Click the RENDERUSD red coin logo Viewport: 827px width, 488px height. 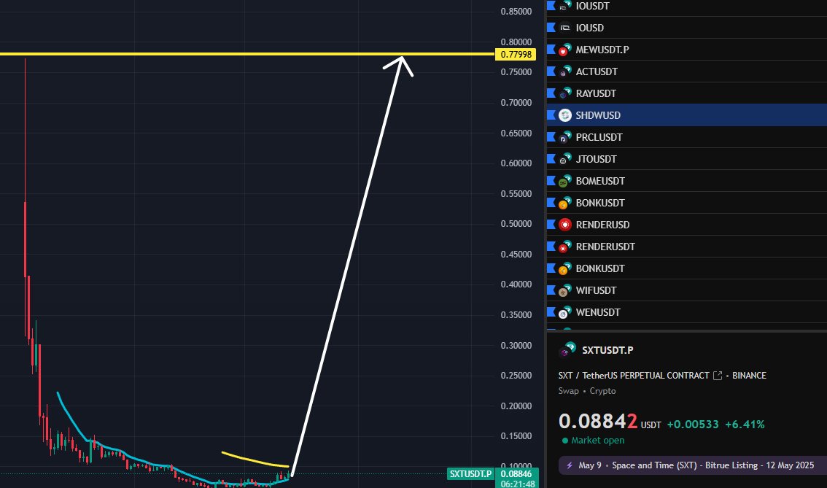click(x=565, y=225)
